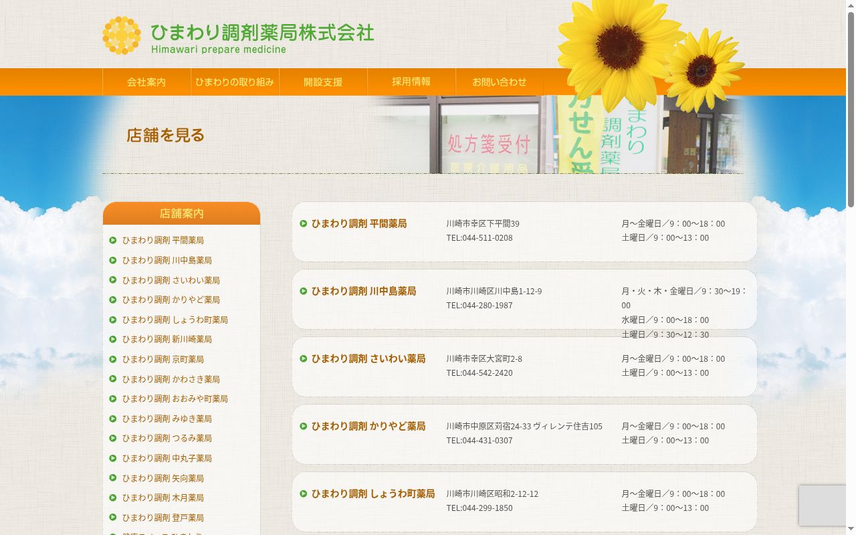Click sidebar bullet icon next to 登戸薬局
856x535 pixels.
pyautogui.click(x=113, y=518)
